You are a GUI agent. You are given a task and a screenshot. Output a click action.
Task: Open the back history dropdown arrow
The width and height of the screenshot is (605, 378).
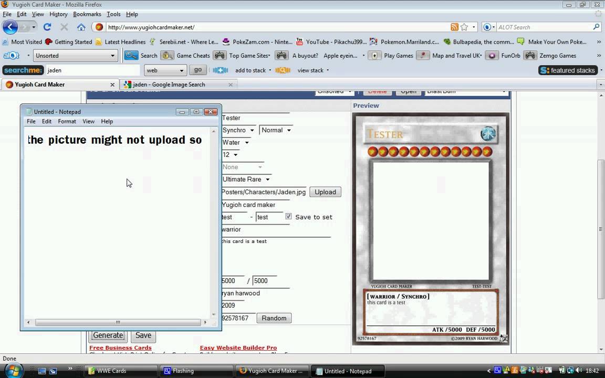[x=34, y=27]
